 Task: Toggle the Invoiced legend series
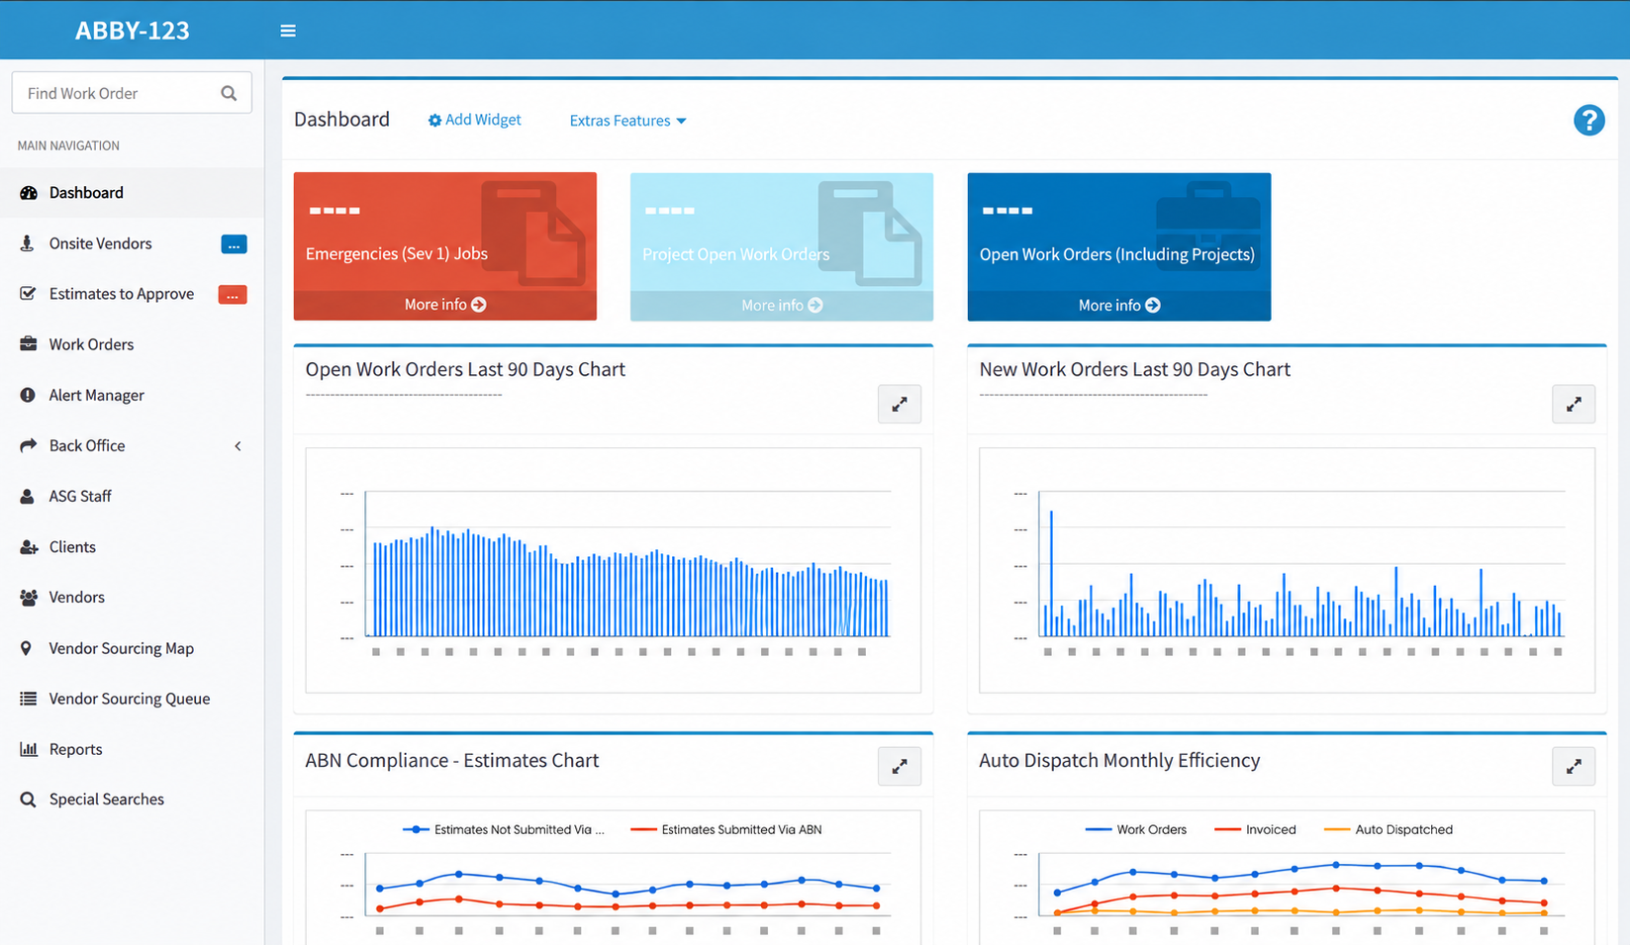(1255, 829)
